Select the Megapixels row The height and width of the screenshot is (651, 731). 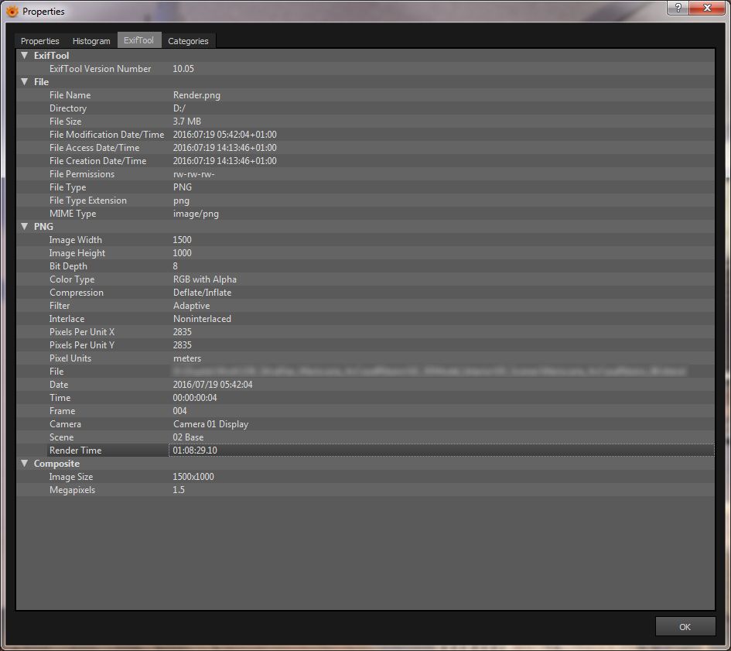(x=365, y=490)
